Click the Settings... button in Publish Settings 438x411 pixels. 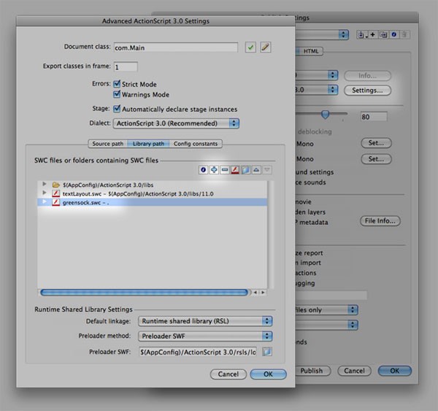367,91
